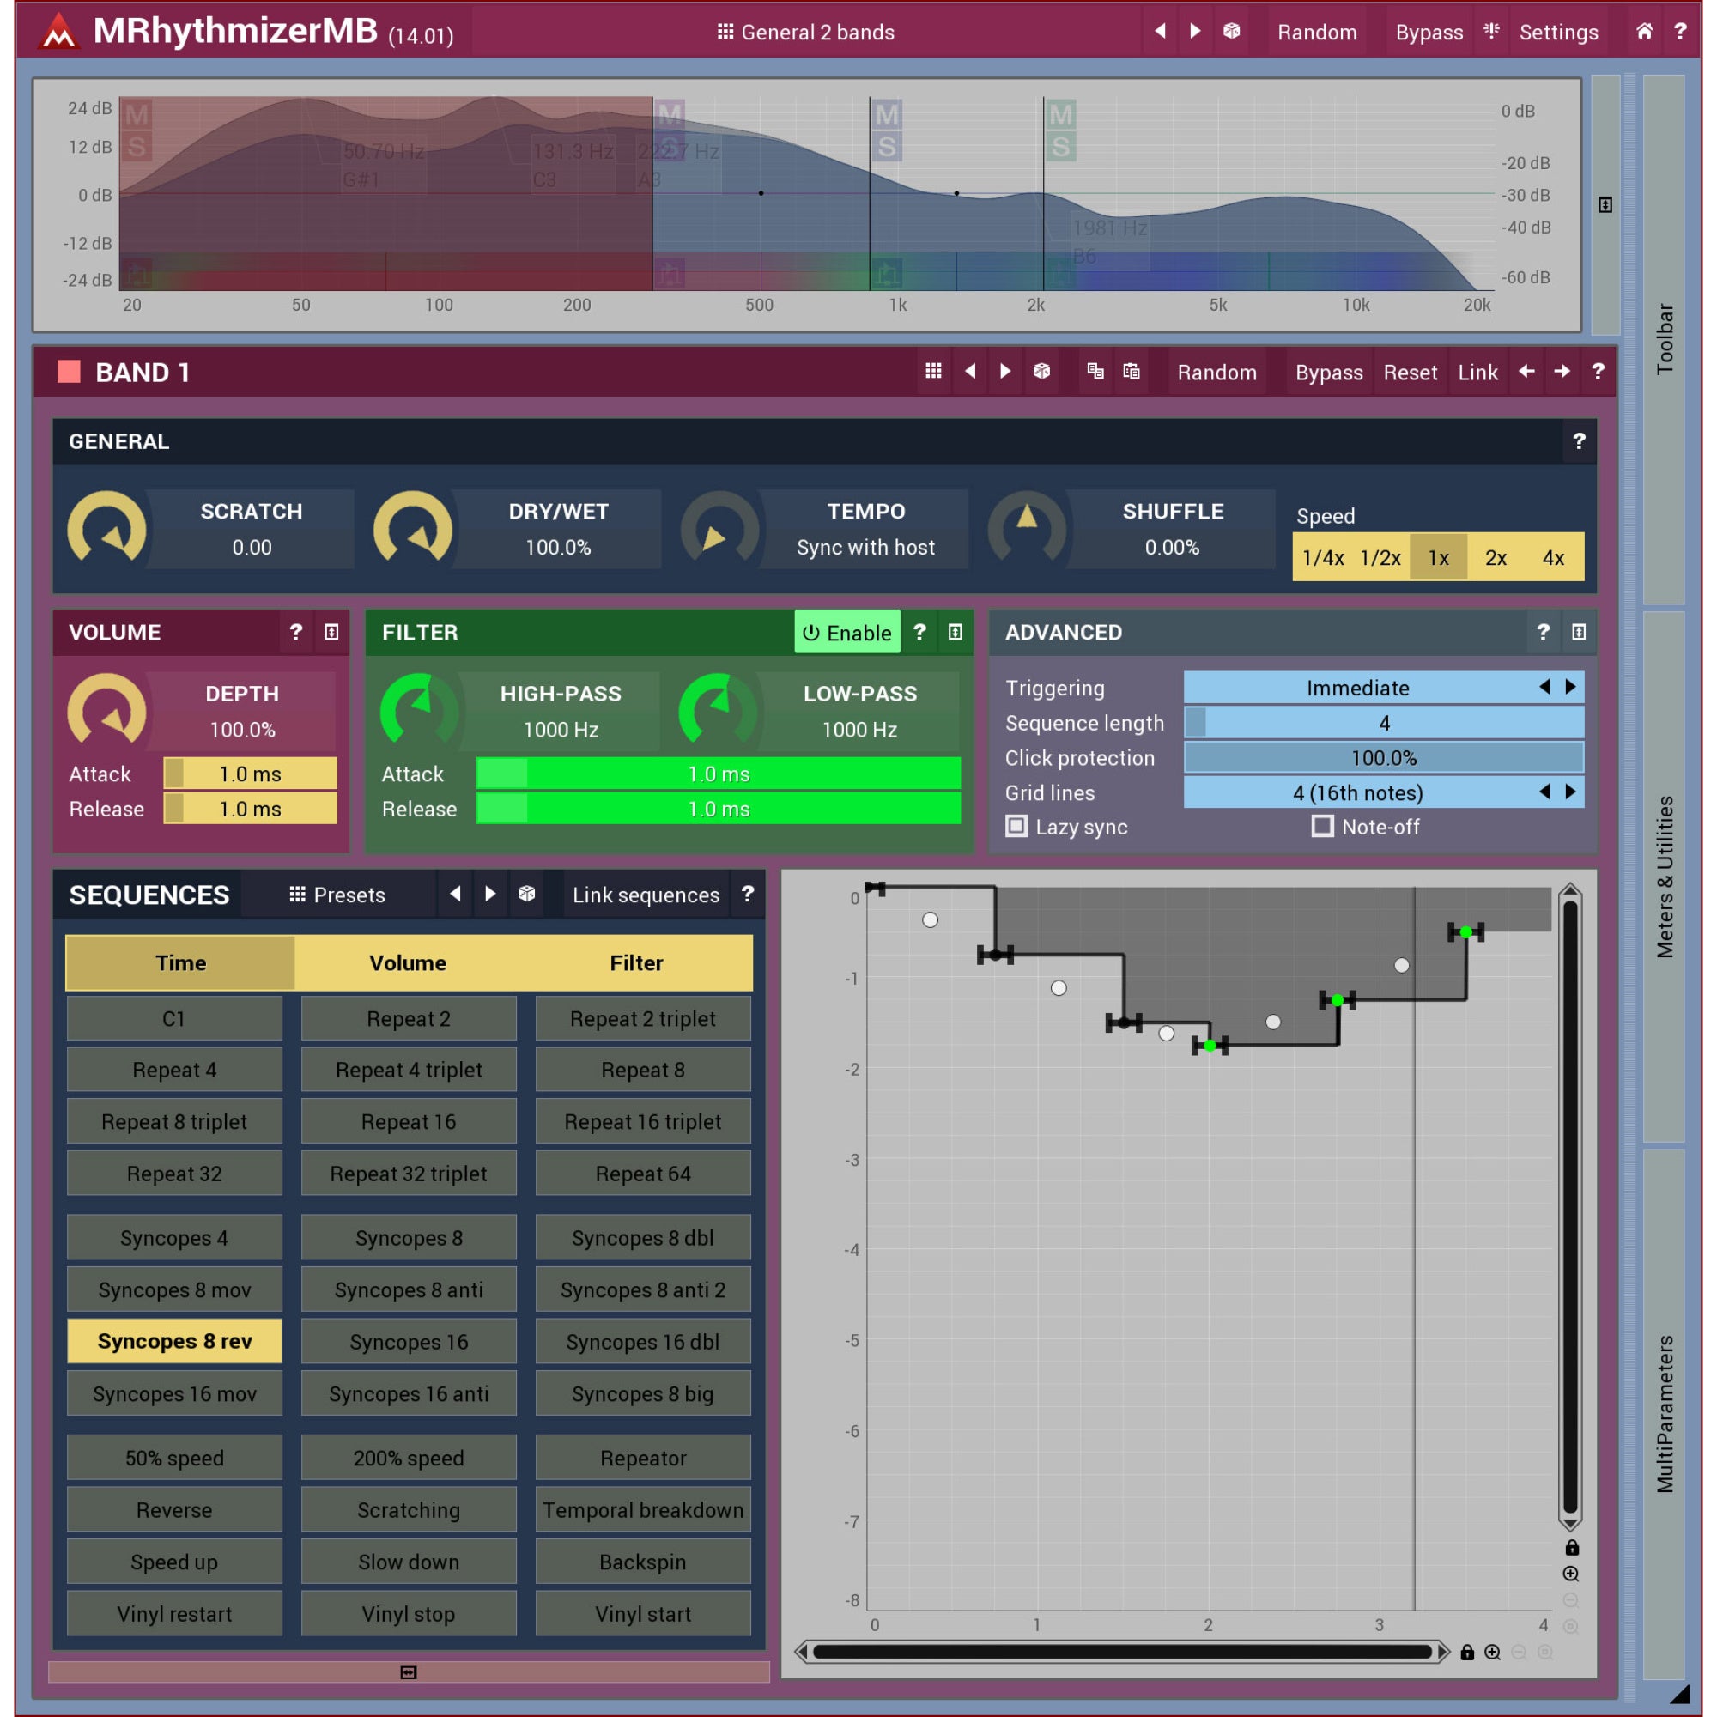This screenshot has width=1717, height=1717.
Task: Enable the Note-off checkbox
Action: click(x=1322, y=827)
